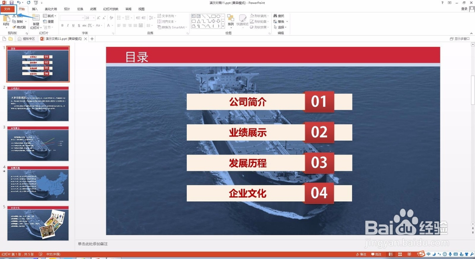This screenshot has height=259, width=475.
Task: Open the 模板专区 tab
Action: (26, 39)
